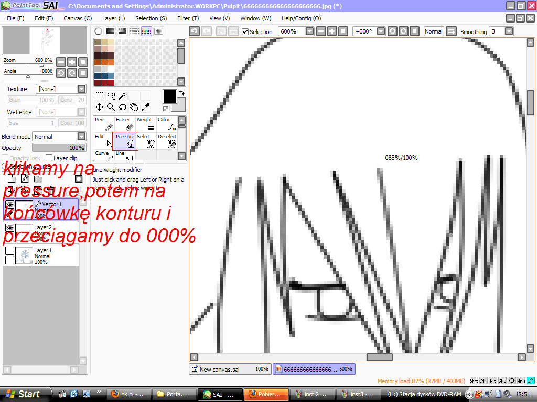
Task: Show the scratchpad panel
Action: [x=158, y=31]
